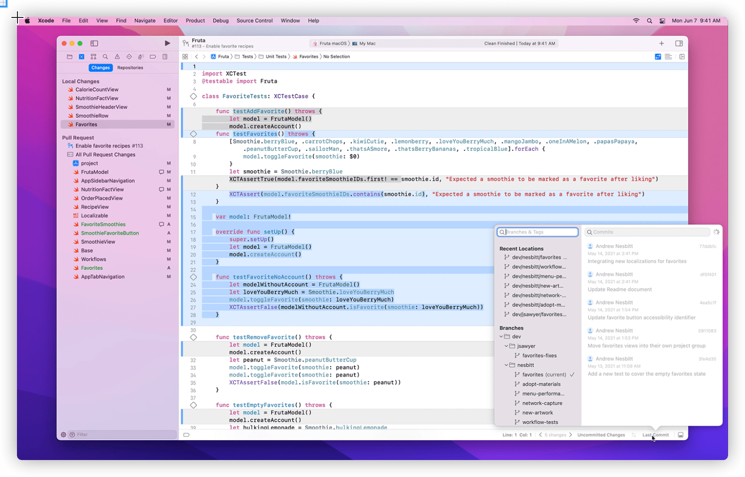Open the Enable favorite recipes #113 pull request
This screenshot has width=745, height=477.
[x=109, y=146]
